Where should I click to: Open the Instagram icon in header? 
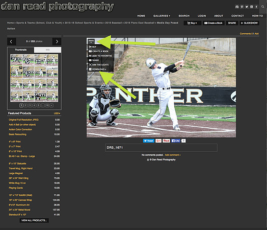pyautogui.click(x=252, y=7)
